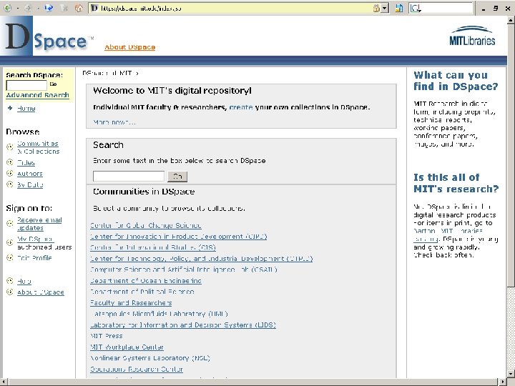515x386 pixels.
Task: Go forward with the browser Forward arrow
Action: click(x=28, y=8)
